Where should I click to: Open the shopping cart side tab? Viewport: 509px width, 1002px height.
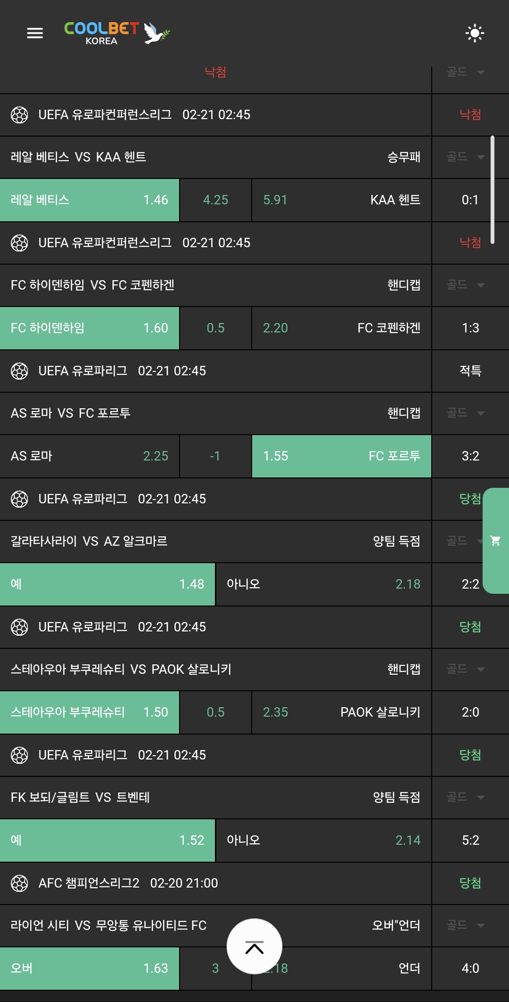tap(496, 541)
